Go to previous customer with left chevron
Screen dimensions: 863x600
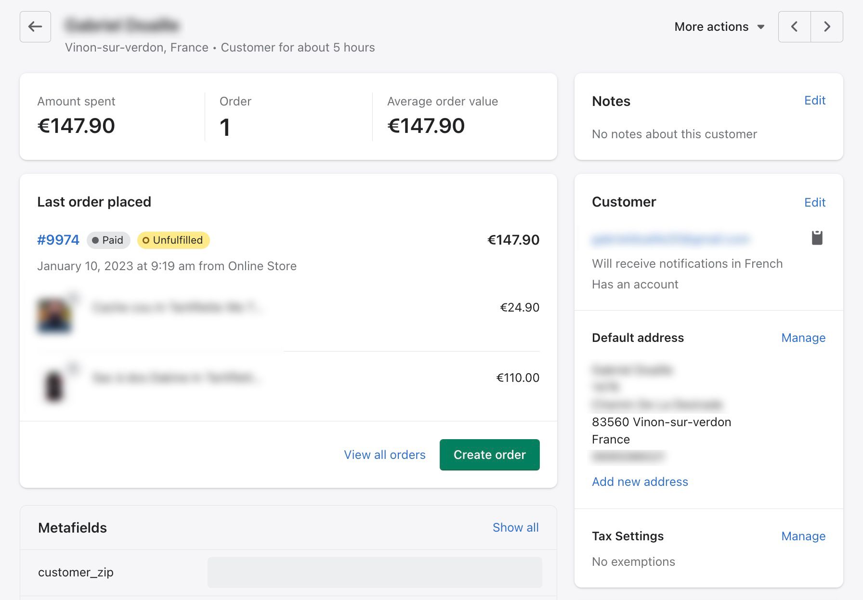pos(795,26)
